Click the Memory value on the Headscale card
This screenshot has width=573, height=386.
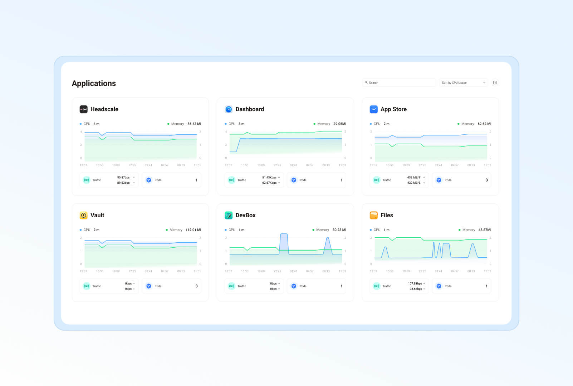pos(194,124)
